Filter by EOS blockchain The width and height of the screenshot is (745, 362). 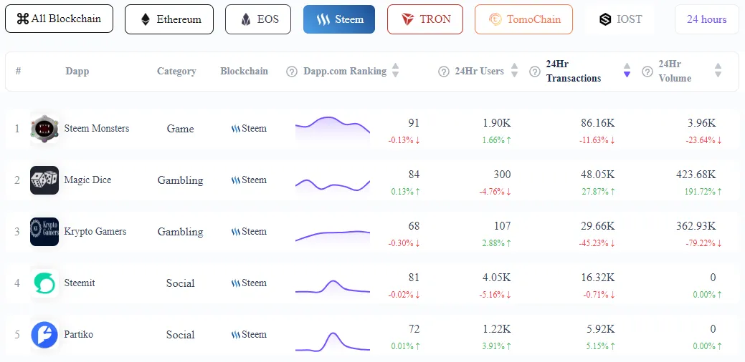tap(258, 19)
